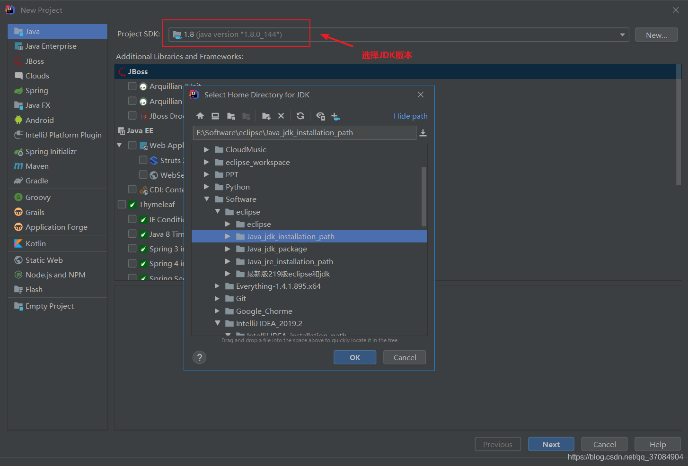The height and width of the screenshot is (466, 688).
Task: Select the Google_Chorme folder row
Action: pos(309,311)
